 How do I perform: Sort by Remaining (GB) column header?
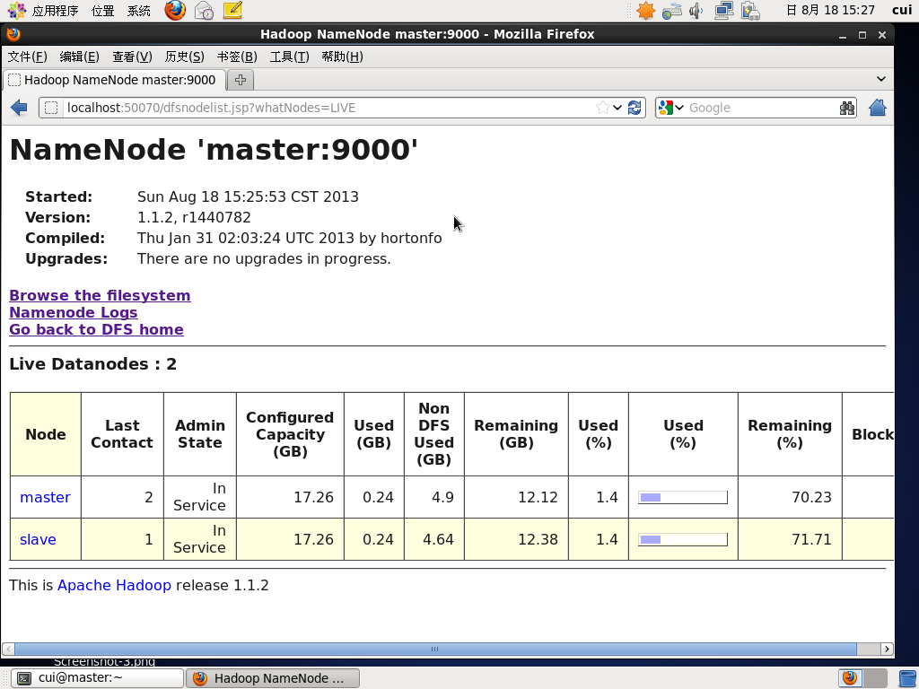coord(516,434)
